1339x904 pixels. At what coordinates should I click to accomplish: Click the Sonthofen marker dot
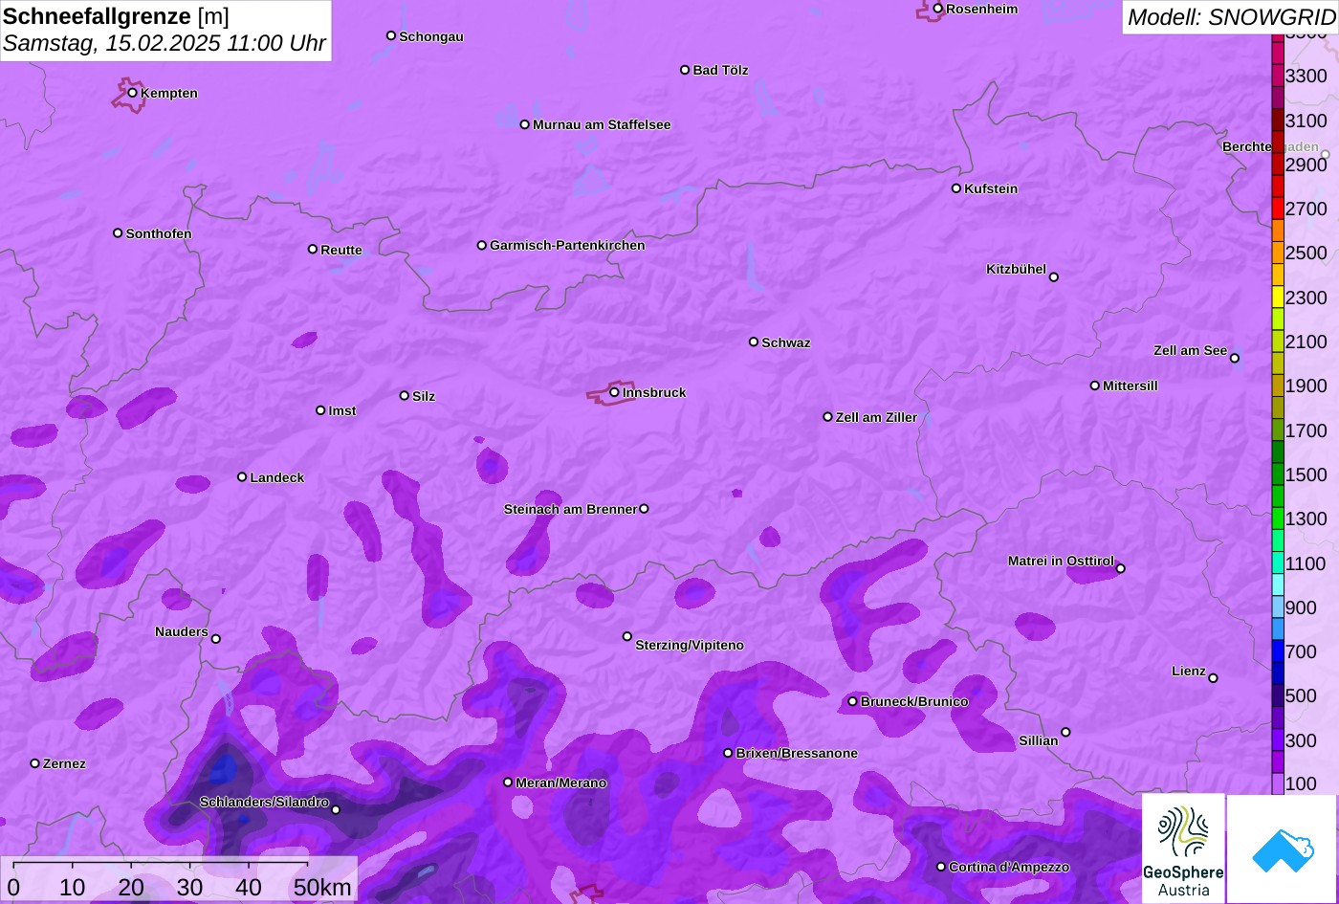pos(118,233)
